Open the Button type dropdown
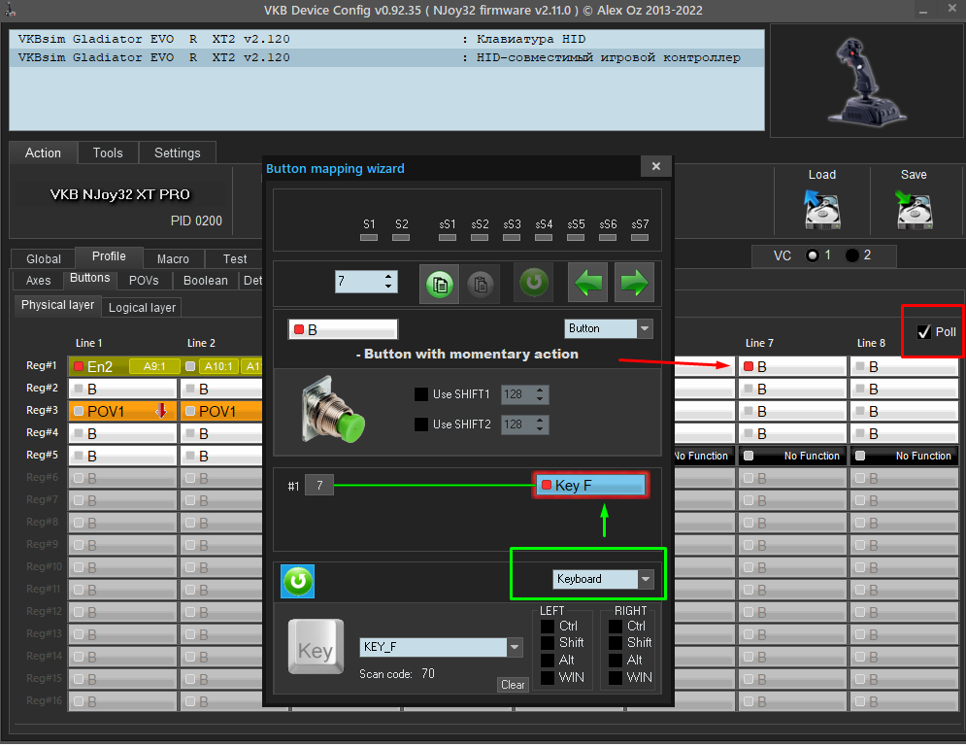The width and height of the screenshot is (966, 747). coord(608,328)
